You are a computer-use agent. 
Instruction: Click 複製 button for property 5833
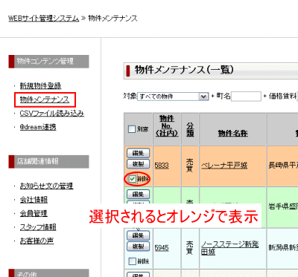pos(139,164)
